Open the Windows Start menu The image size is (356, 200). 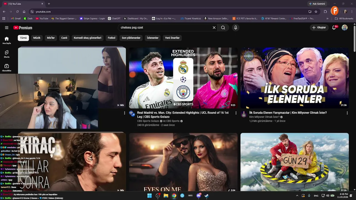149,196
